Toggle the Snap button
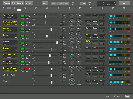This screenshot has height=99, width=133. click(x=83, y=3)
